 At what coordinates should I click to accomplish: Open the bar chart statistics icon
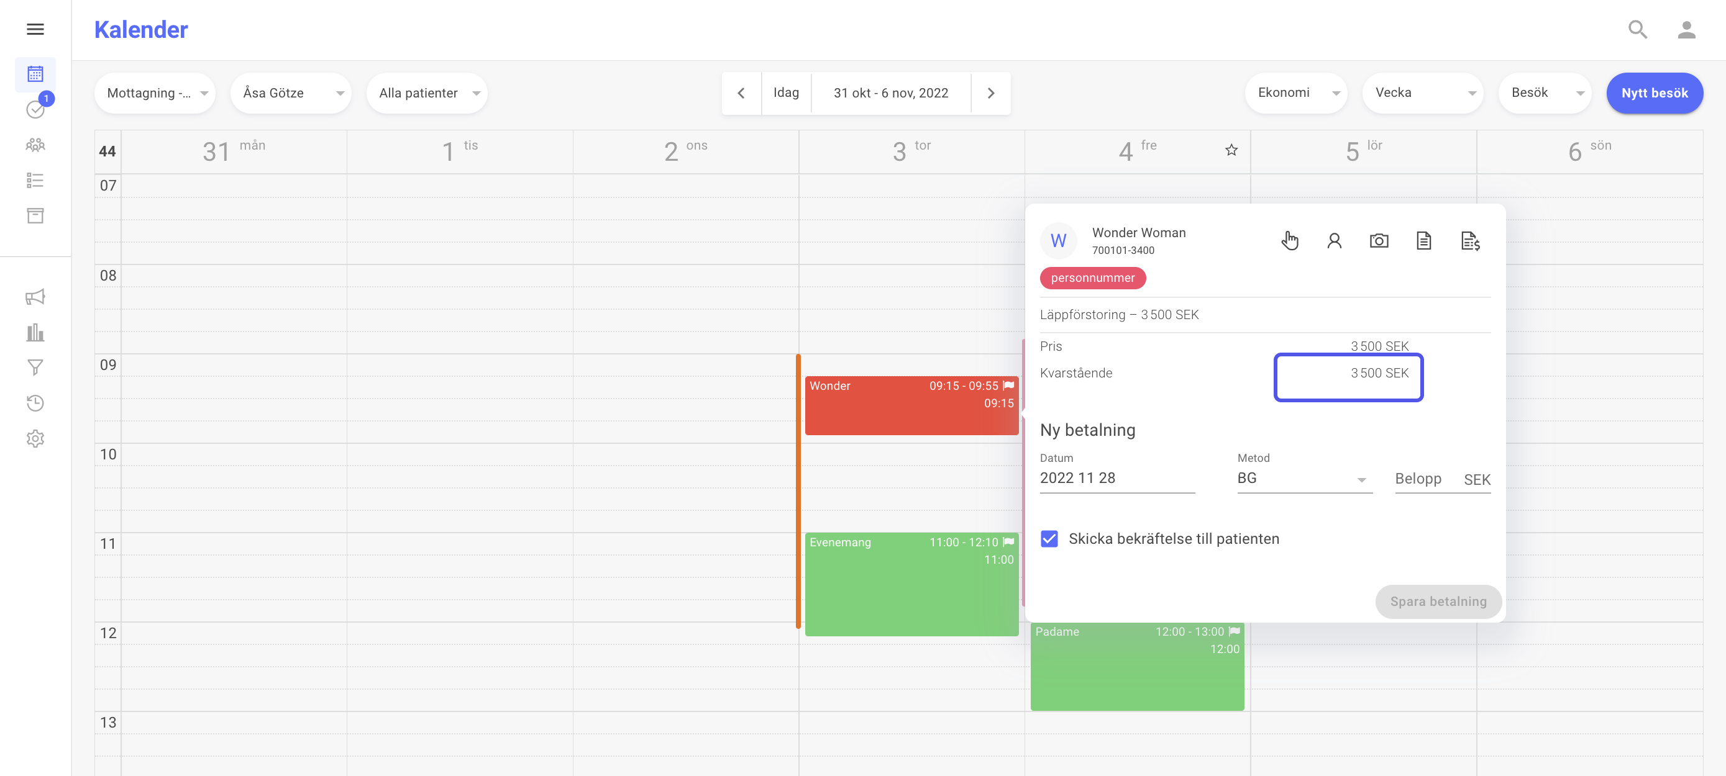(35, 332)
